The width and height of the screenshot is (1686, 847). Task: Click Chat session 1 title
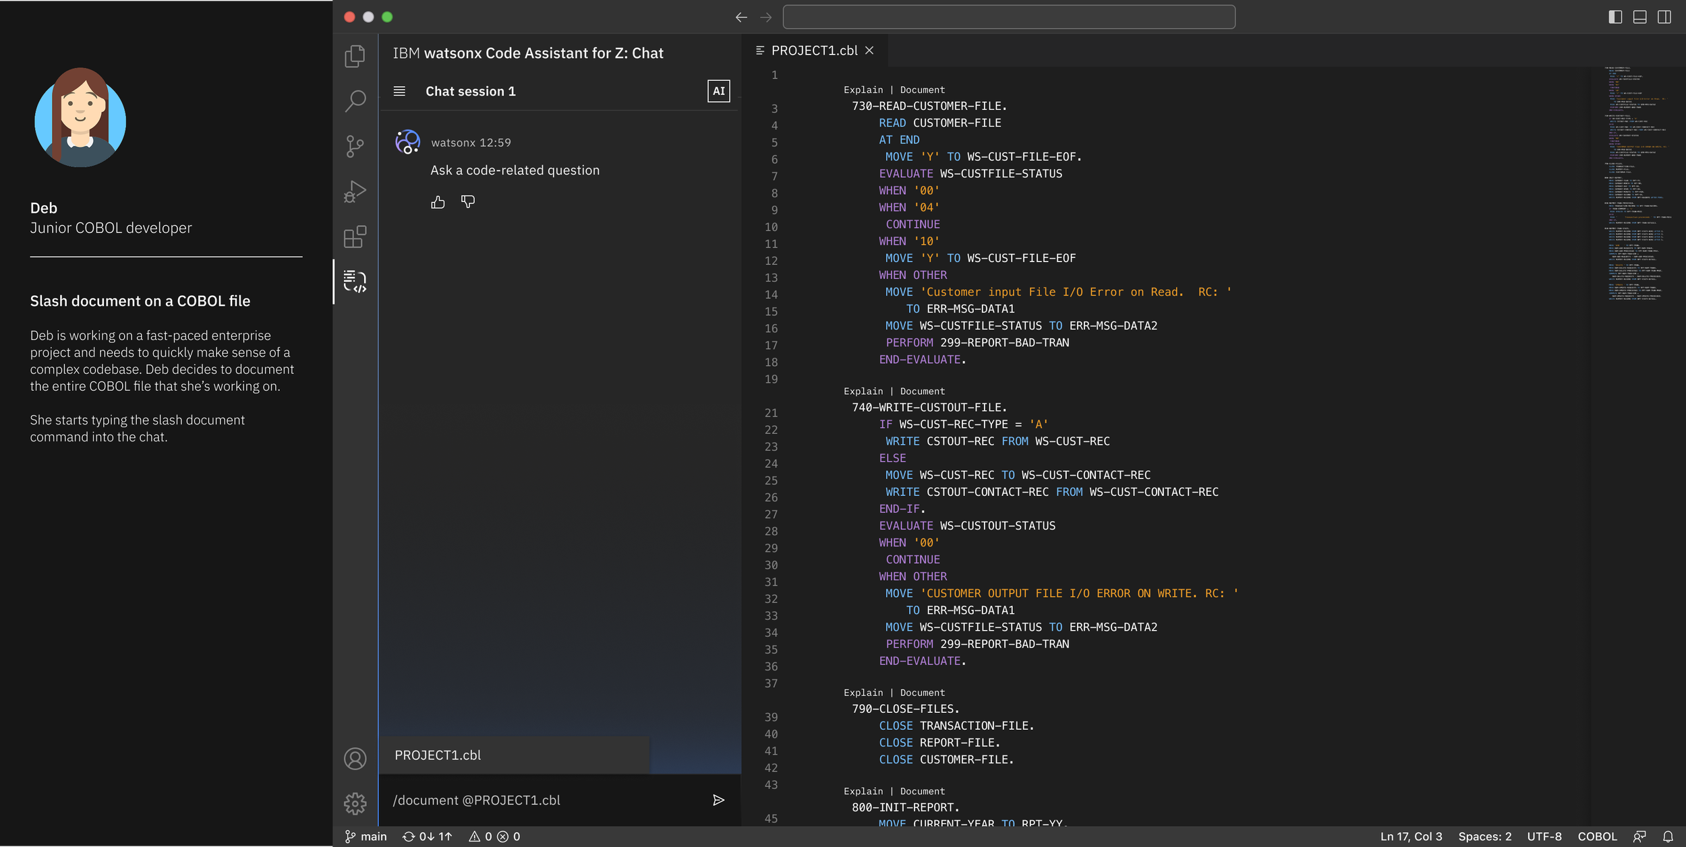(470, 91)
